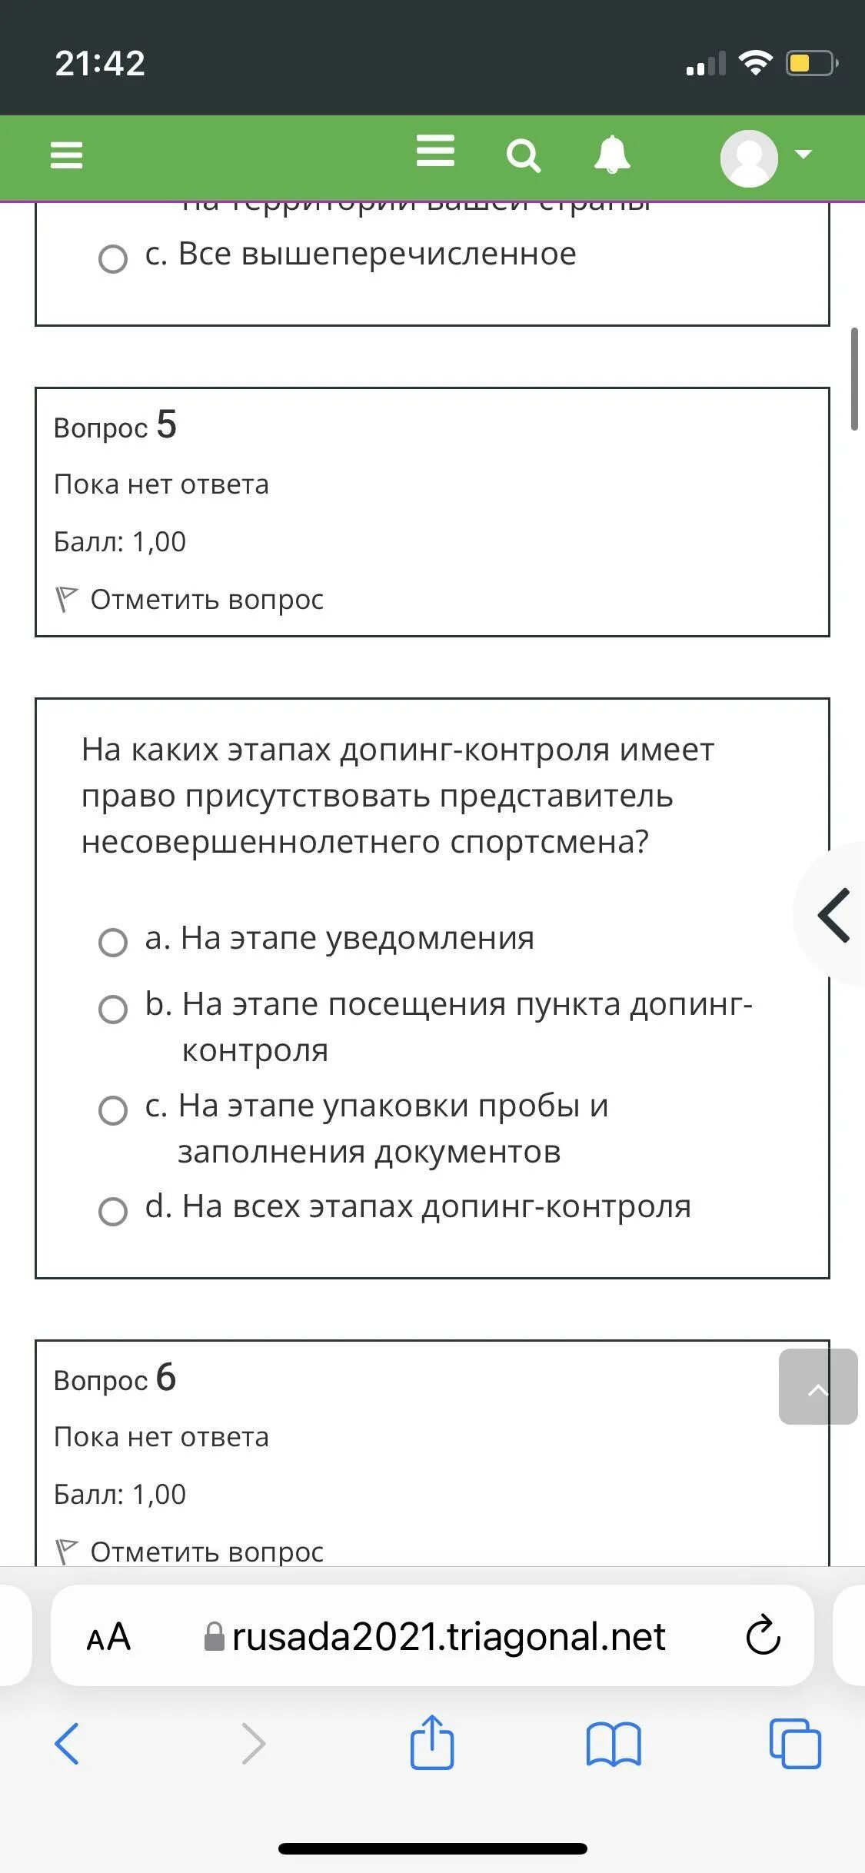Open the center three-line menu icon
The image size is (865, 1873).
click(x=435, y=151)
